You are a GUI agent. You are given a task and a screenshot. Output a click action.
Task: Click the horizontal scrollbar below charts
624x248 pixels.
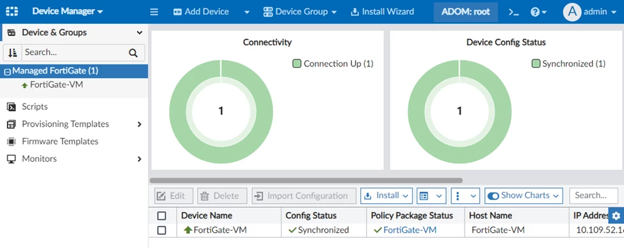306,180
